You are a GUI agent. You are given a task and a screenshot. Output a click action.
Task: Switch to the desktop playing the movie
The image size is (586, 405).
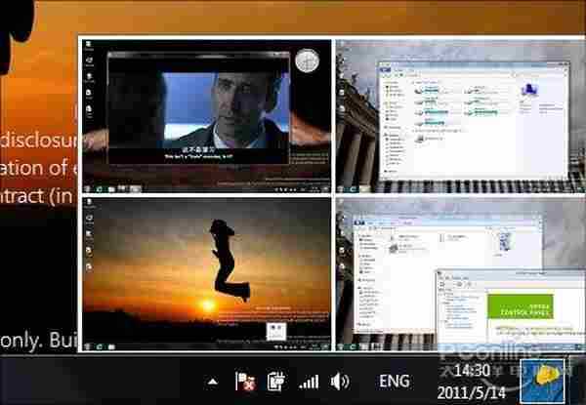tap(207, 116)
